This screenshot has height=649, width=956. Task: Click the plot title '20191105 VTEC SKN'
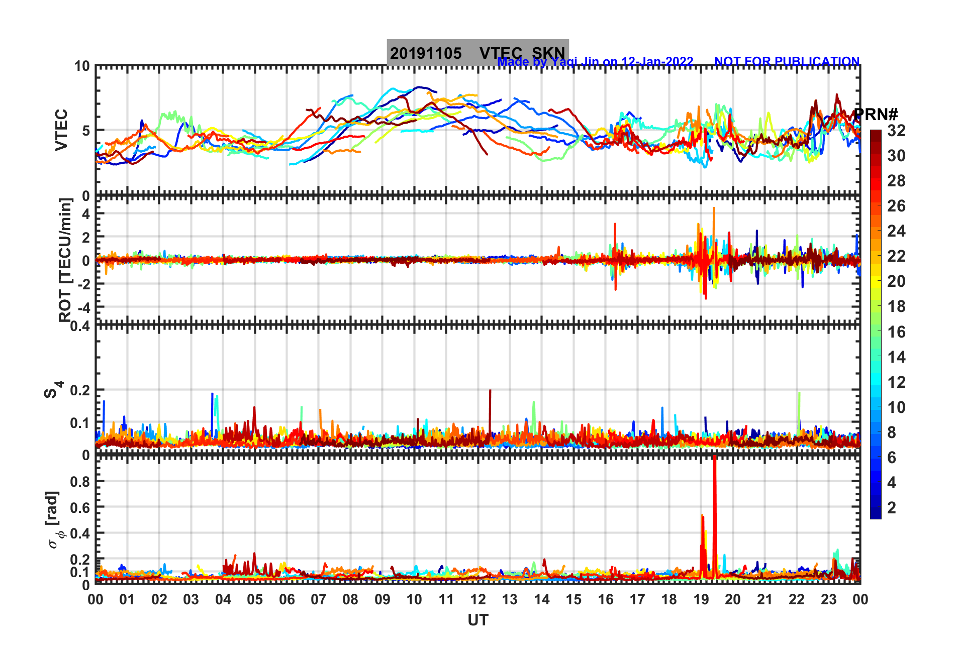point(477,53)
